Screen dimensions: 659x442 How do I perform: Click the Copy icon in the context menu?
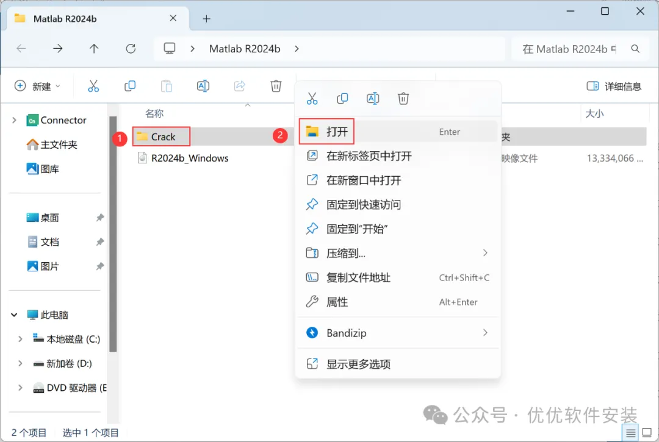[x=342, y=99]
